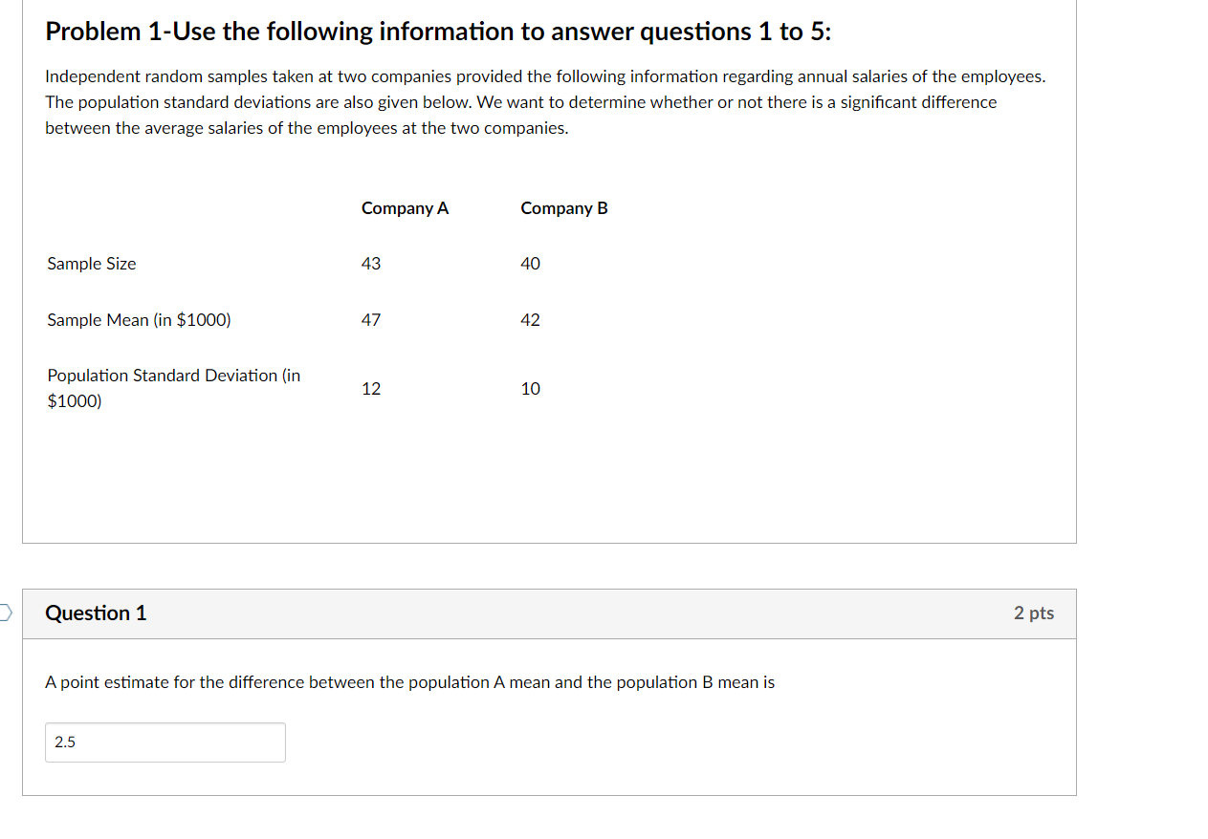Select the left-edge question navigation chevron

3,612
